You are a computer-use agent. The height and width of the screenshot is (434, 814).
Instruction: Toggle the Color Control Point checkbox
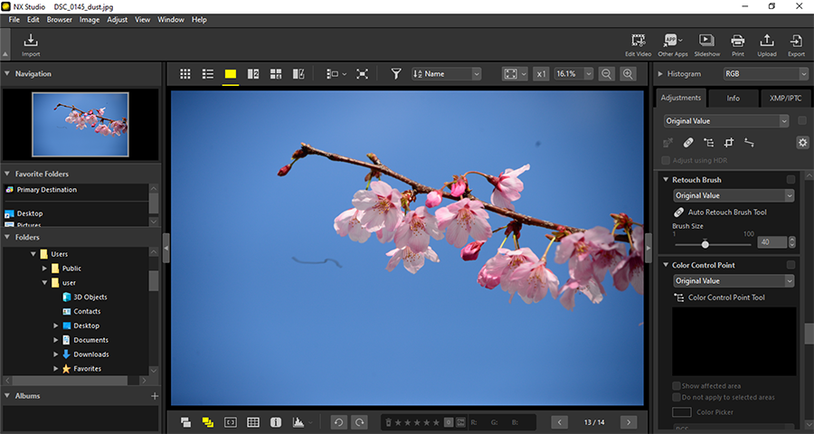click(x=790, y=265)
